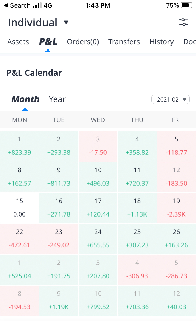Open the 2021-02 month selector

point(170,99)
